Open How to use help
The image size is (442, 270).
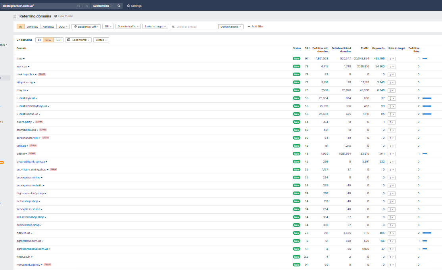pos(63,16)
